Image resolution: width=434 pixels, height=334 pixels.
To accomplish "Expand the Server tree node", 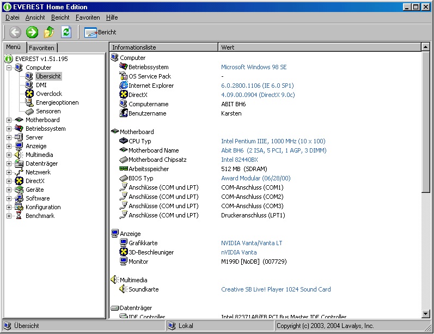I will [x=9, y=137].
